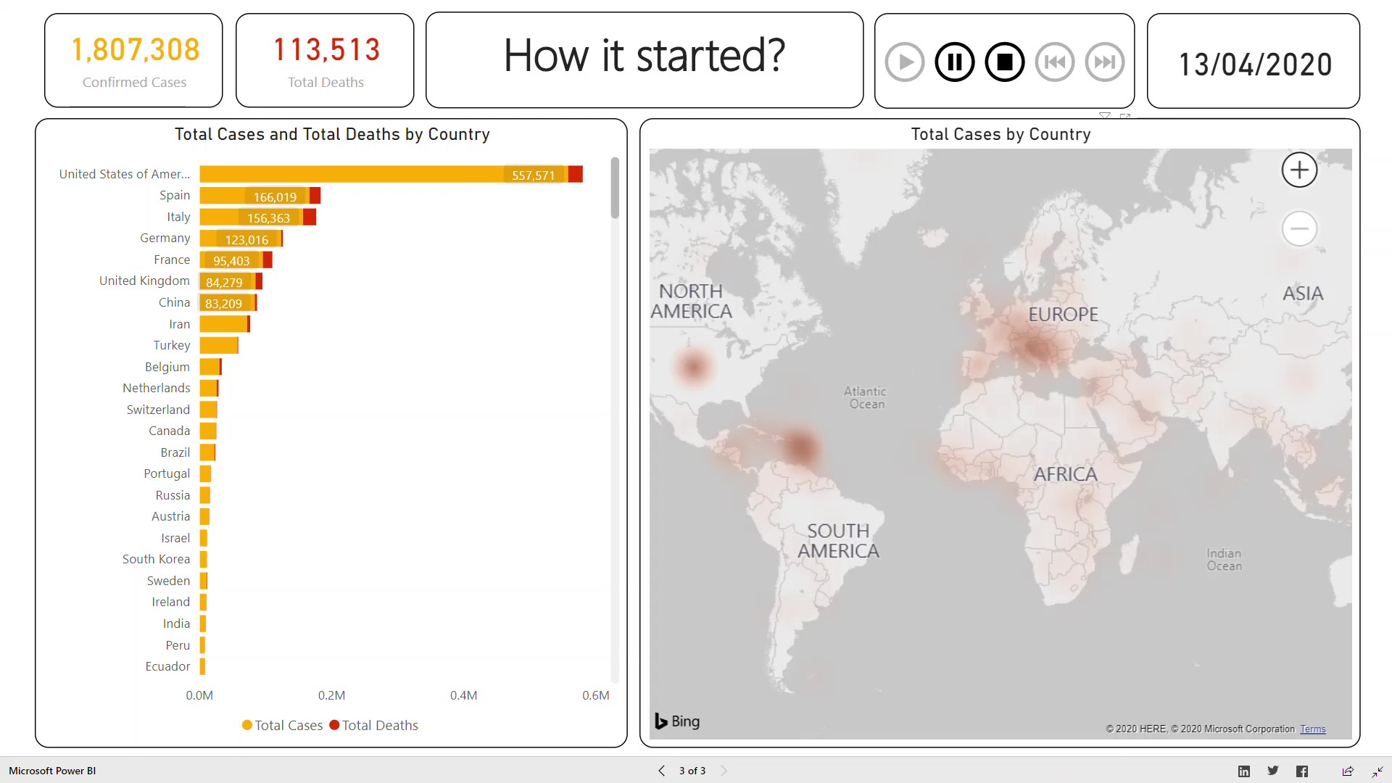Viewport: 1392px width, 783px height.
Task: Exit full screen mode icon
Action: click(1377, 771)
